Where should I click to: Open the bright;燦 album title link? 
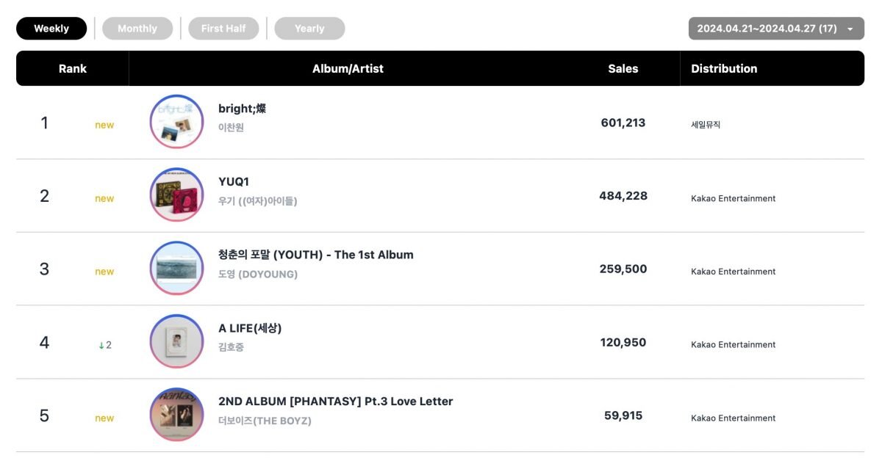tap(242, 109)
